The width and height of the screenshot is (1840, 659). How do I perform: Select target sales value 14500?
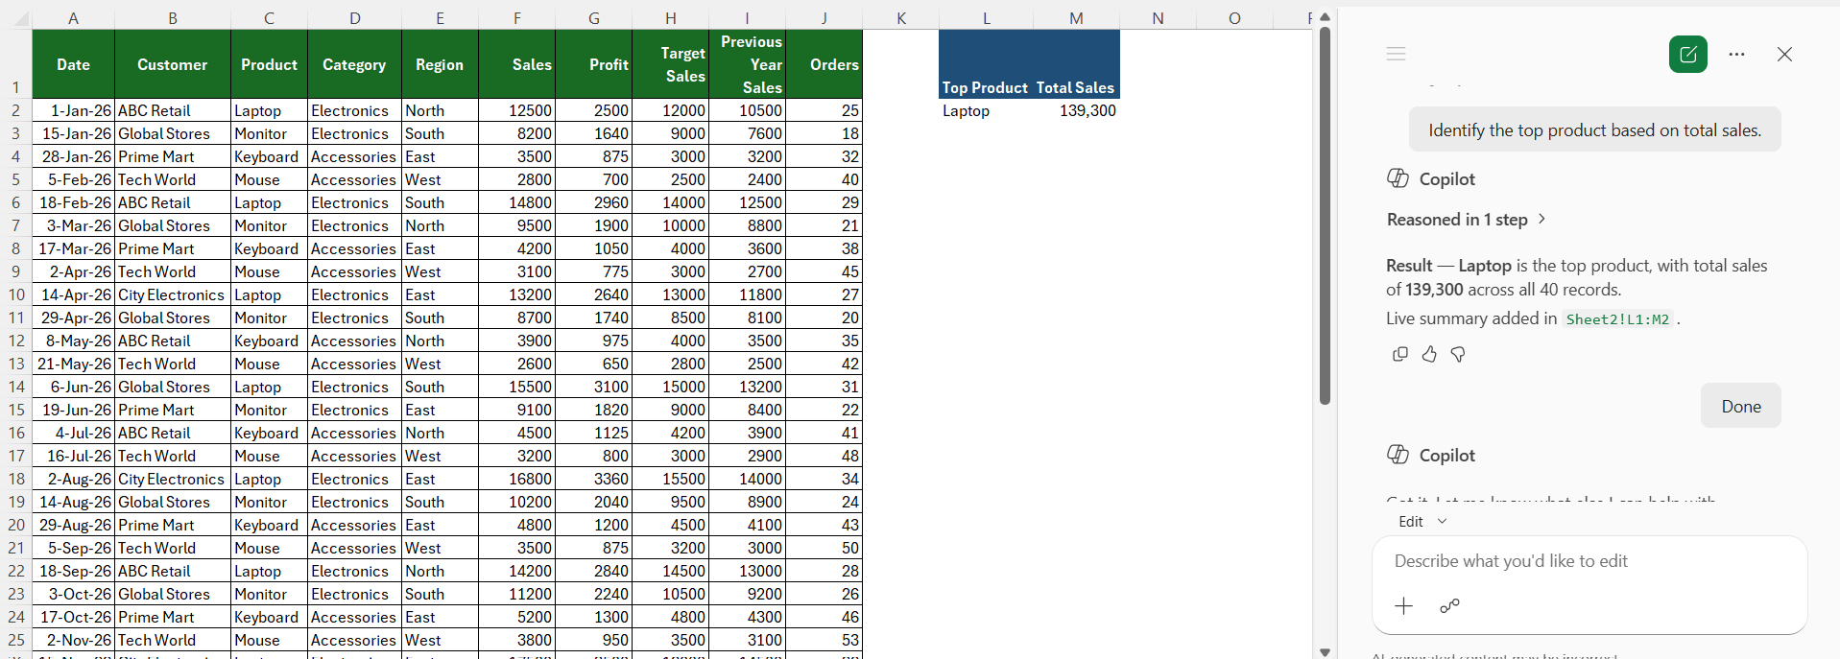[x=670, y=571]
